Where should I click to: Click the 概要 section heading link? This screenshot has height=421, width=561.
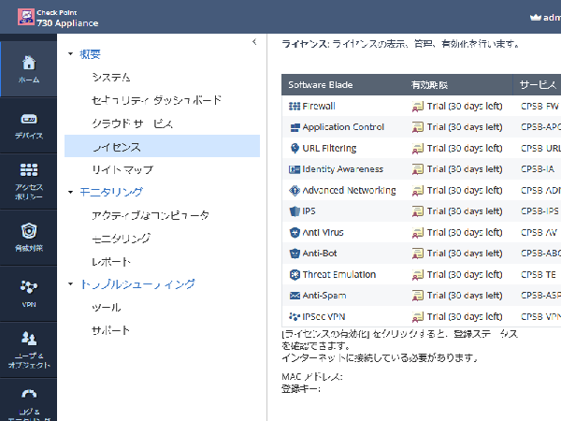pos(90,54)
